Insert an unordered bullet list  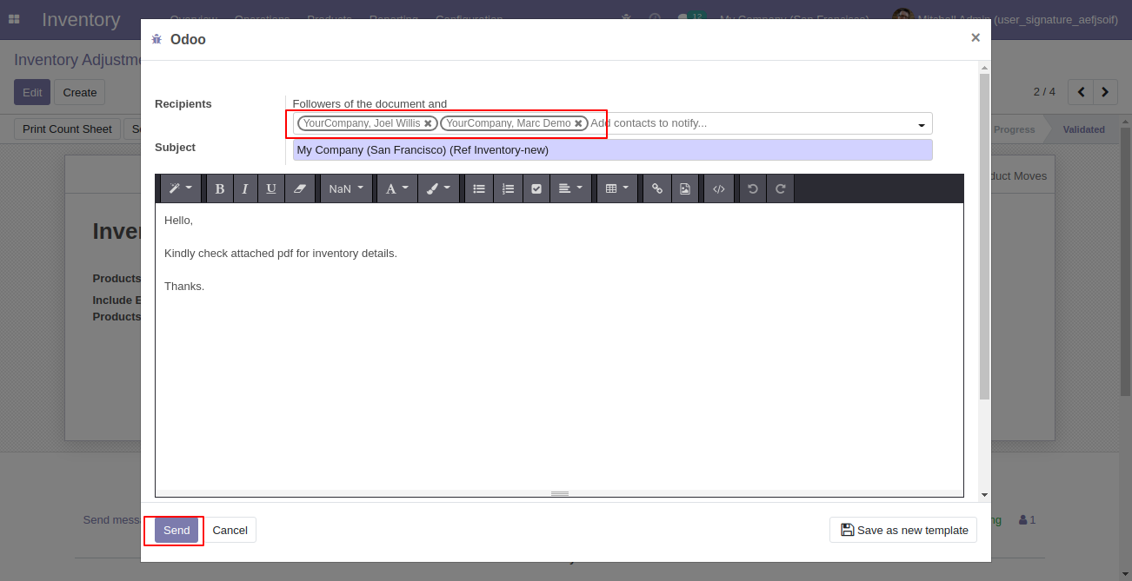479,188
